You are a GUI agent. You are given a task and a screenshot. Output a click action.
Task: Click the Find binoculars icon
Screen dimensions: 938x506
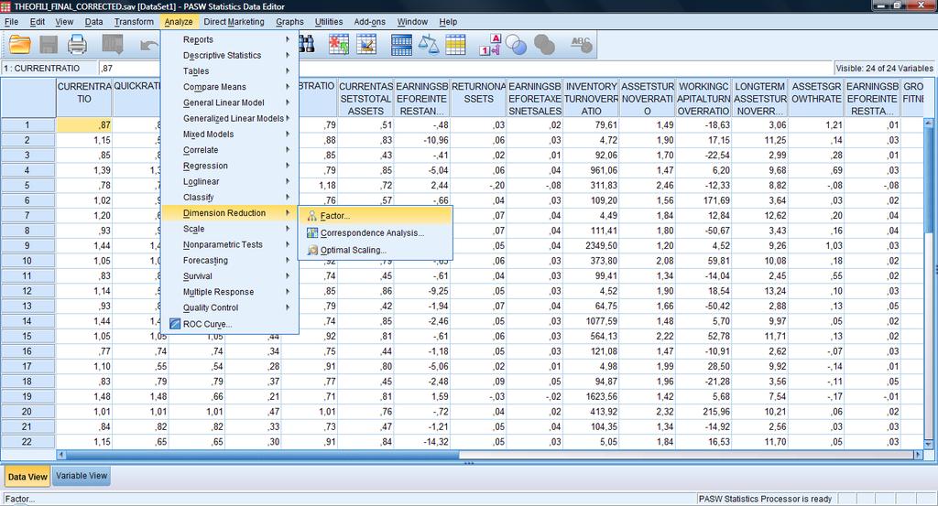point(307,45)
